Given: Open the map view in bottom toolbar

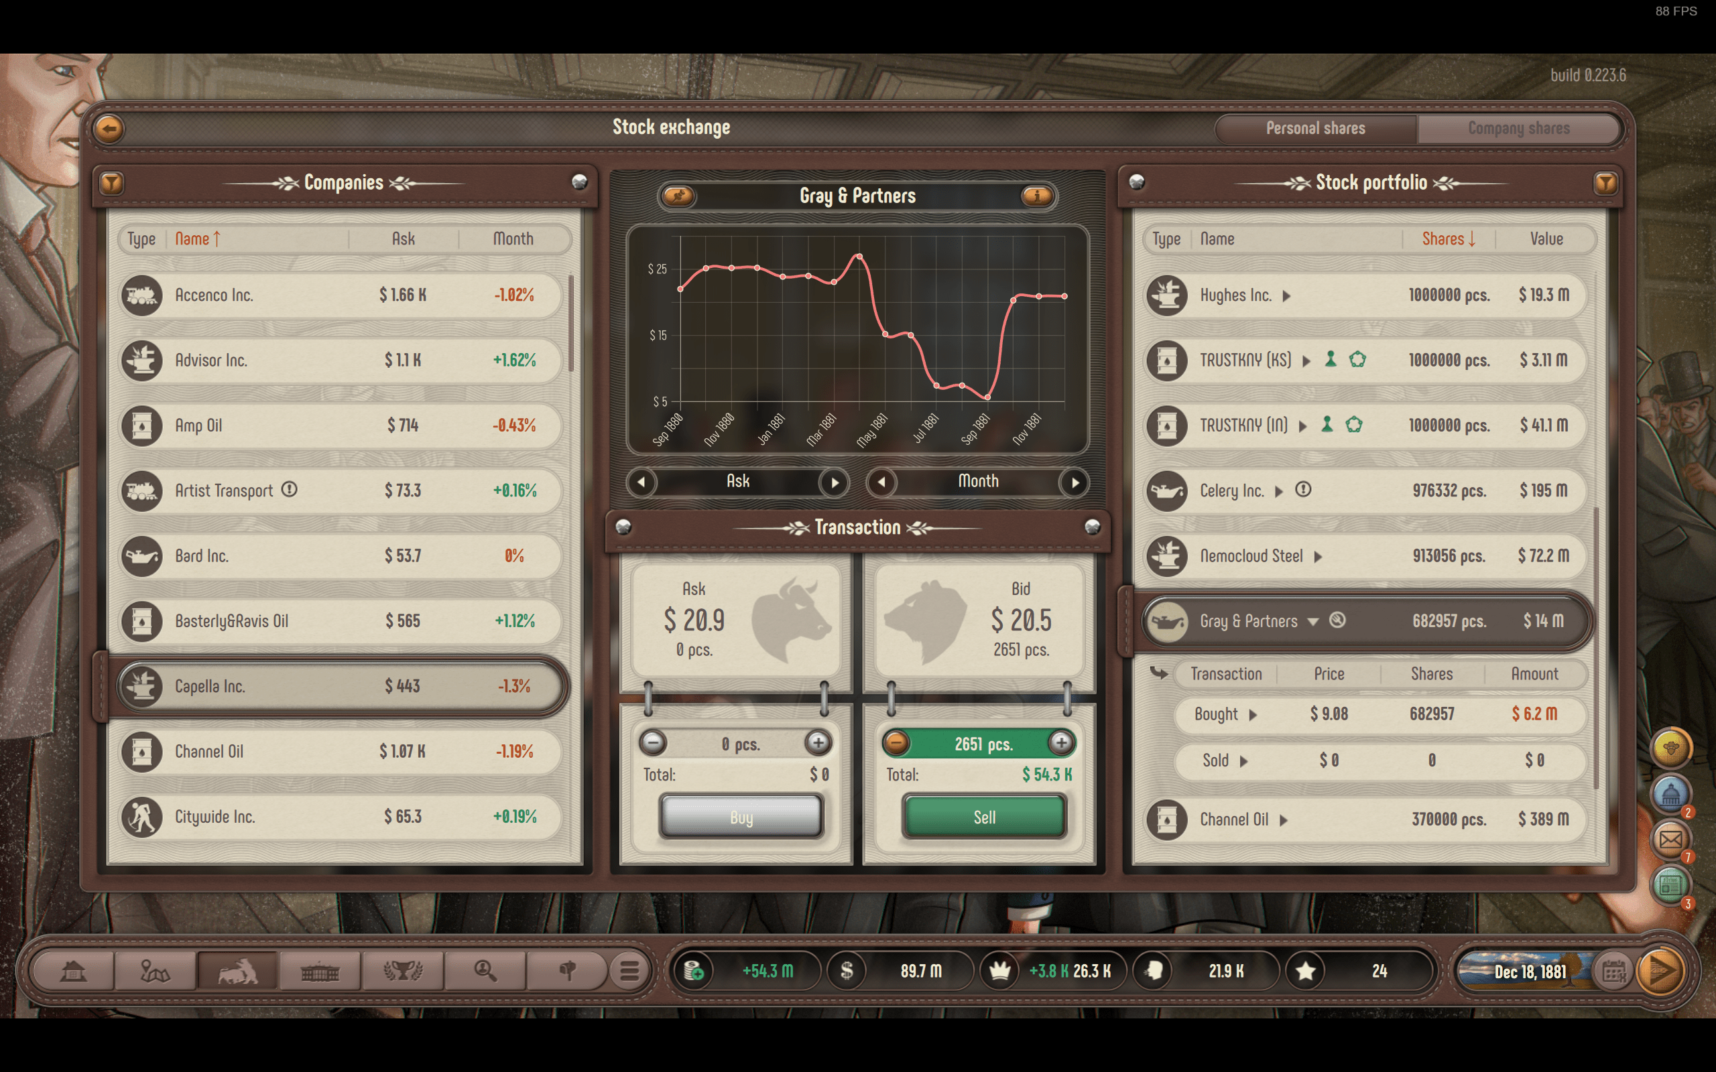Looking at the screenshot, I should click(x=156, y=971).
